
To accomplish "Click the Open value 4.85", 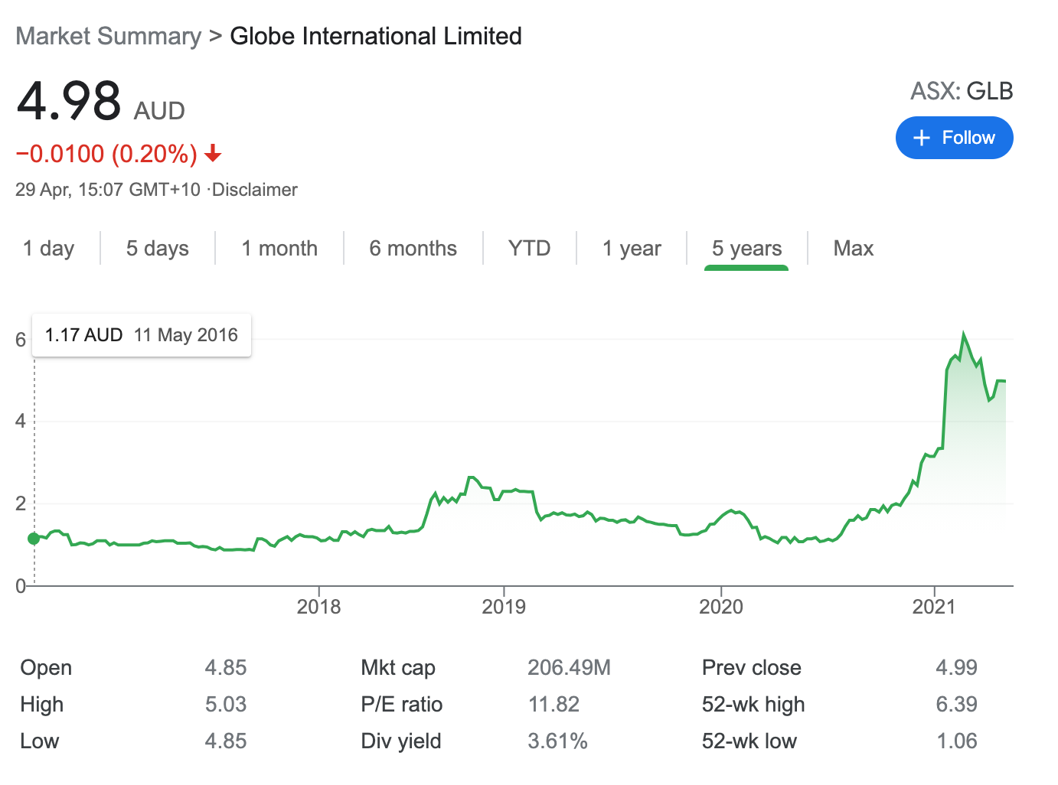I will click(x=226, y=667).
